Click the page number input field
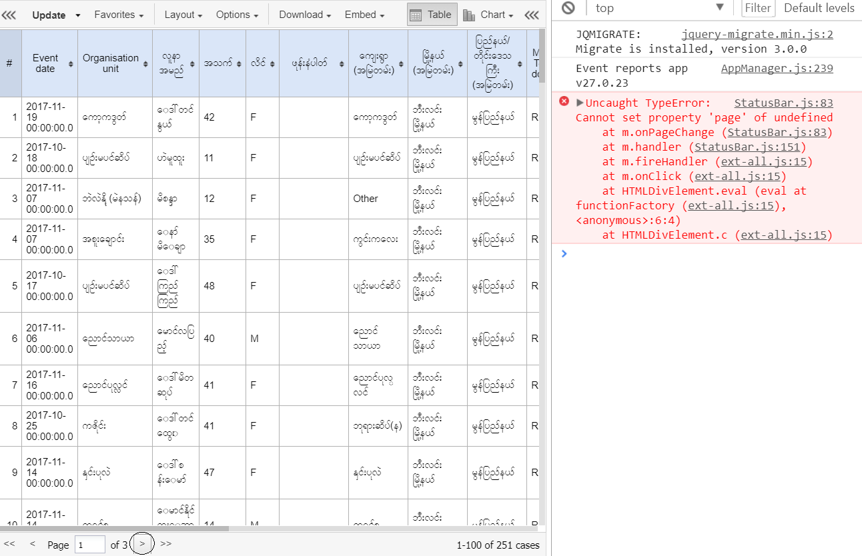 pyautogui.click(x=89, y=545)
